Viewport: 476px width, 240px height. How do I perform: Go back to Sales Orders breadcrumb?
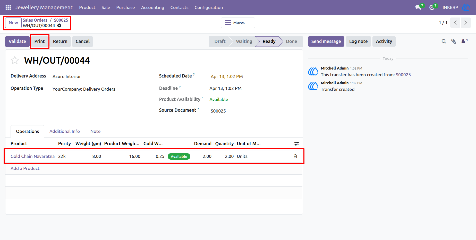35,20
